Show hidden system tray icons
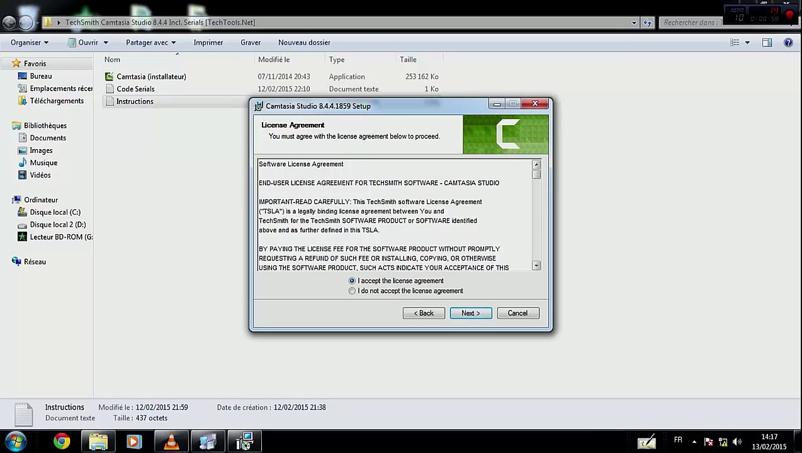 pos(694,442)
